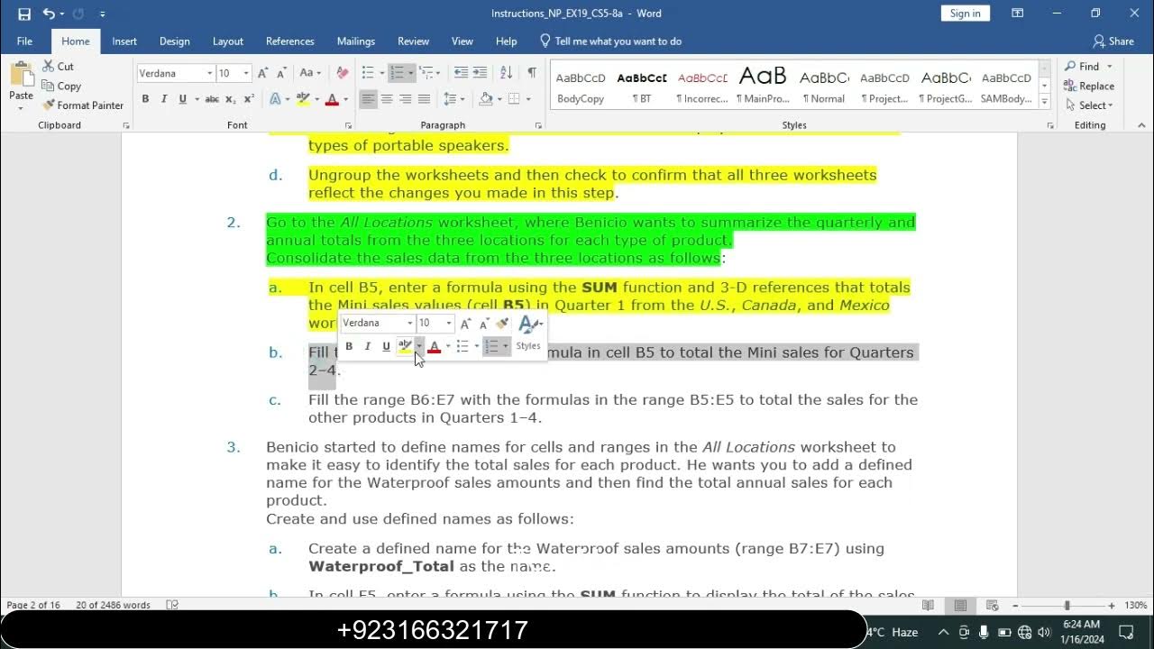Toggle Print Layout view in status bar
The height and width of the screenshot is (649, 1154).
click(x=960, y=606)
